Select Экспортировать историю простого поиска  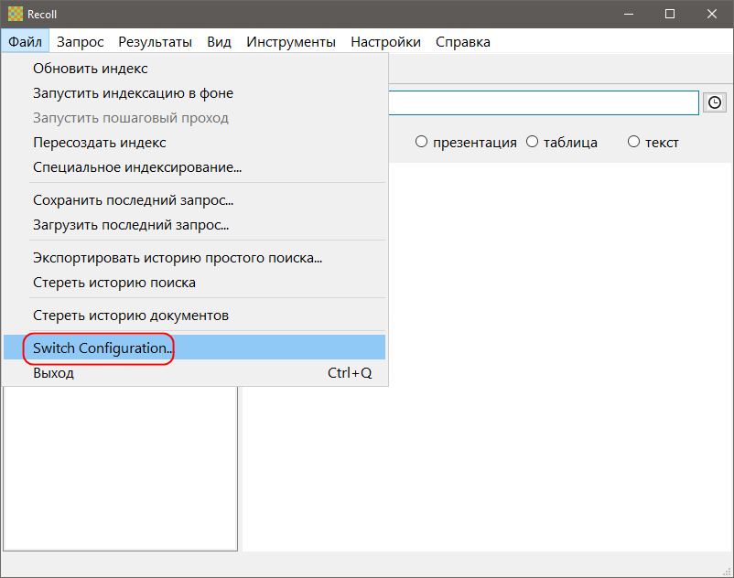pyautogui.click(x=178, y=257)
